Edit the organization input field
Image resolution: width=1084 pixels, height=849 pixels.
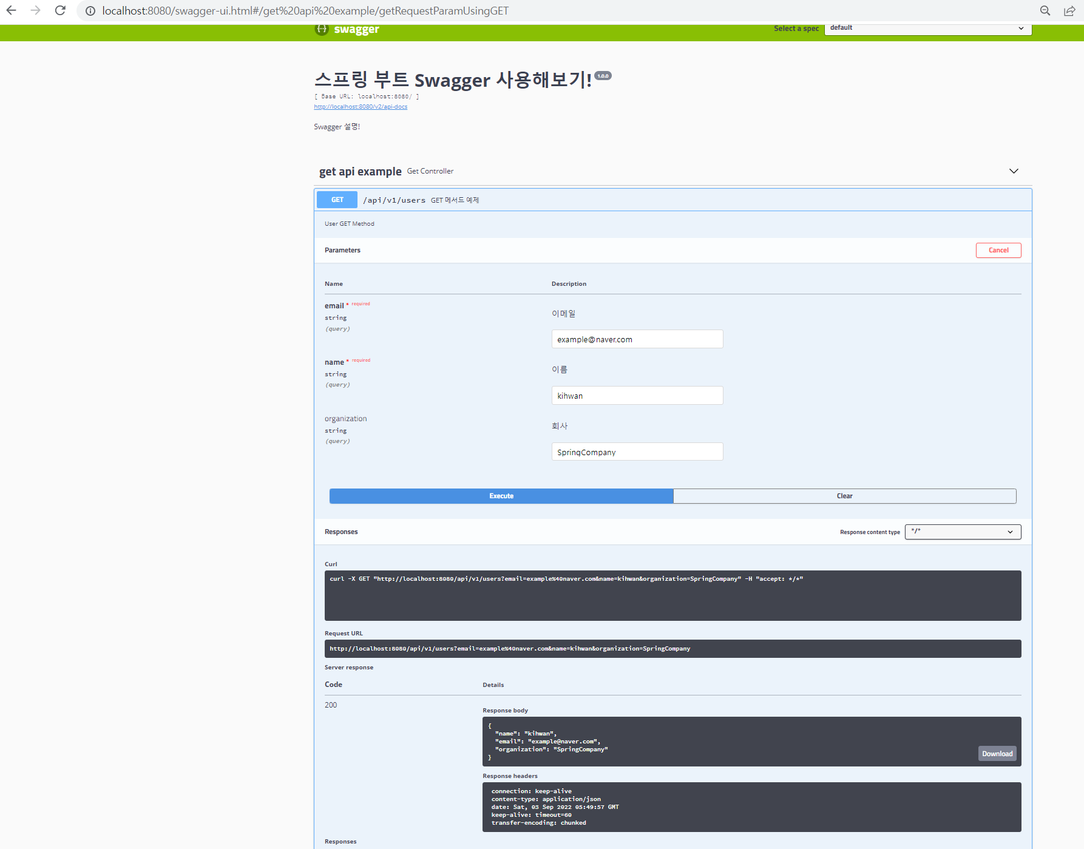[x=637, y=452]
